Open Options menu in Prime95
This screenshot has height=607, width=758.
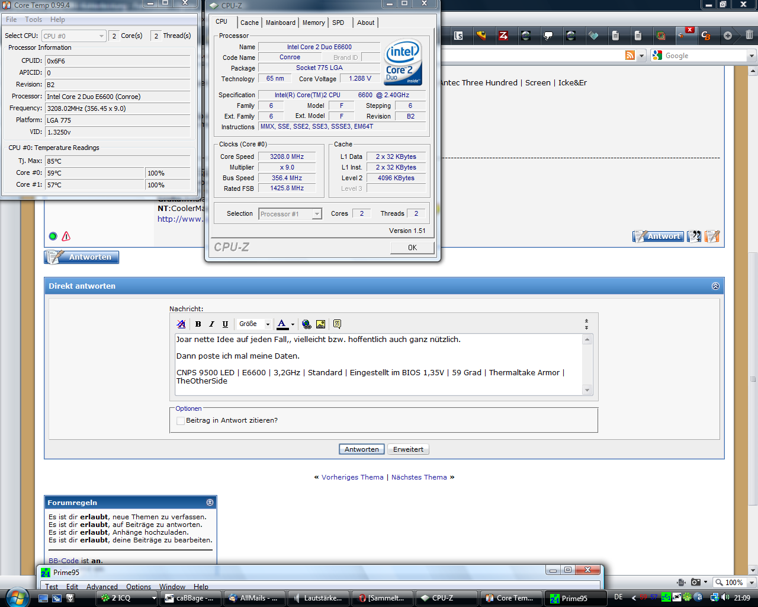click(x=139, y=587)
